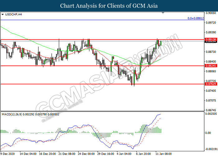Screen dimensions: 218x156
Task: Click the 0.89720 price axis label
Action: click(210, 23)
